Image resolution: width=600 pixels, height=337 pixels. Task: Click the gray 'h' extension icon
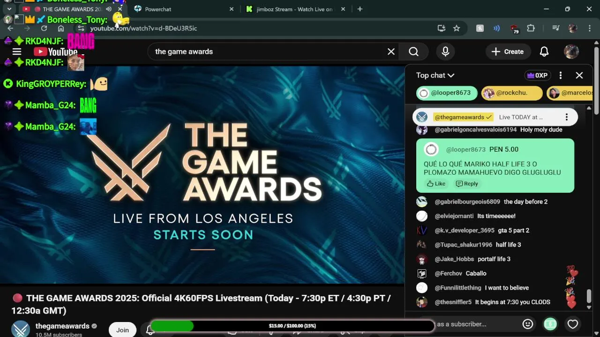480,28
